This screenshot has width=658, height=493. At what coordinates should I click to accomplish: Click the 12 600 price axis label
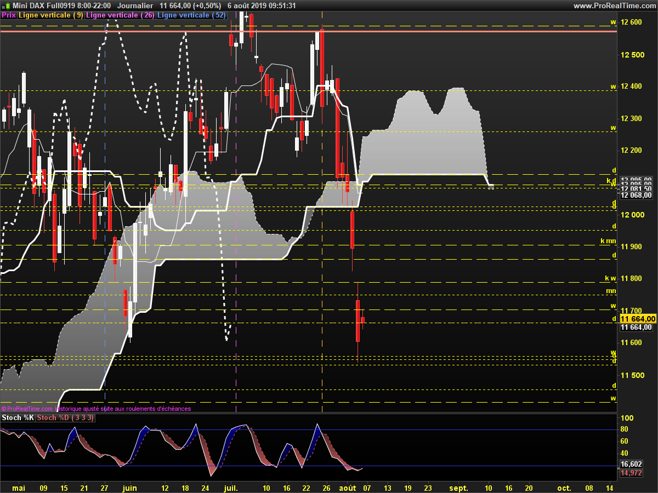pyautogui.click(x=631, y=22)
